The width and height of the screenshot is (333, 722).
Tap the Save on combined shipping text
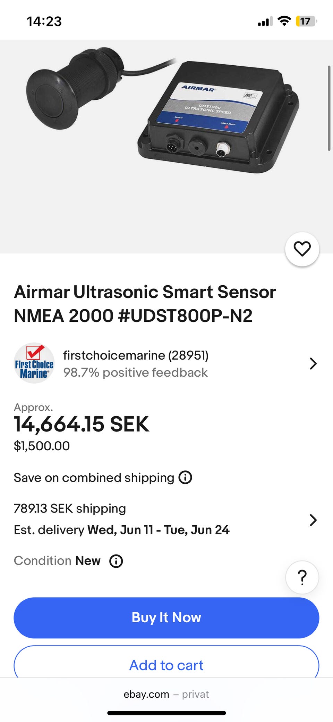(x=94, y=478)
